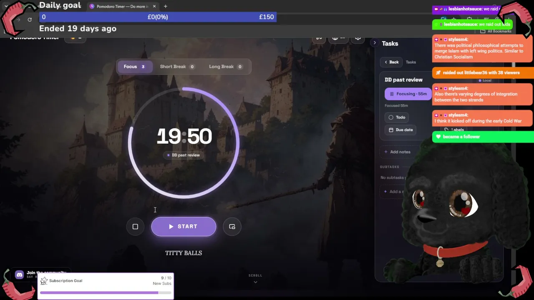This screenshot has width=534, height=300.
Task: Switch to the Focus tab
Action: 134,67
